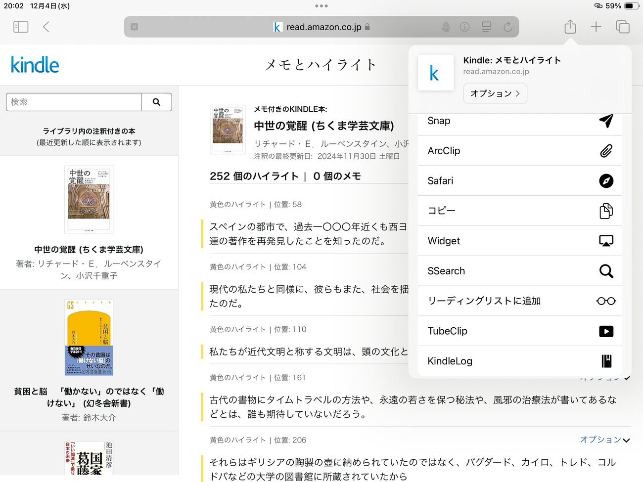
Task: Choose コピー action
Action: pyautogui.click(x=520, y=211)
